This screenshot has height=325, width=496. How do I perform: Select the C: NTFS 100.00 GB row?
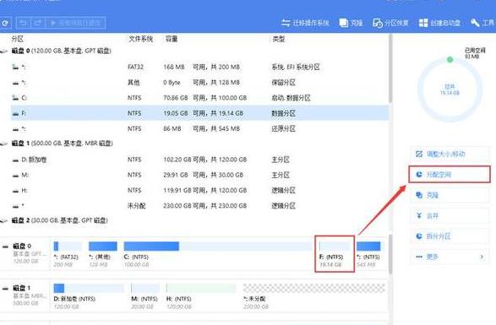200,98
